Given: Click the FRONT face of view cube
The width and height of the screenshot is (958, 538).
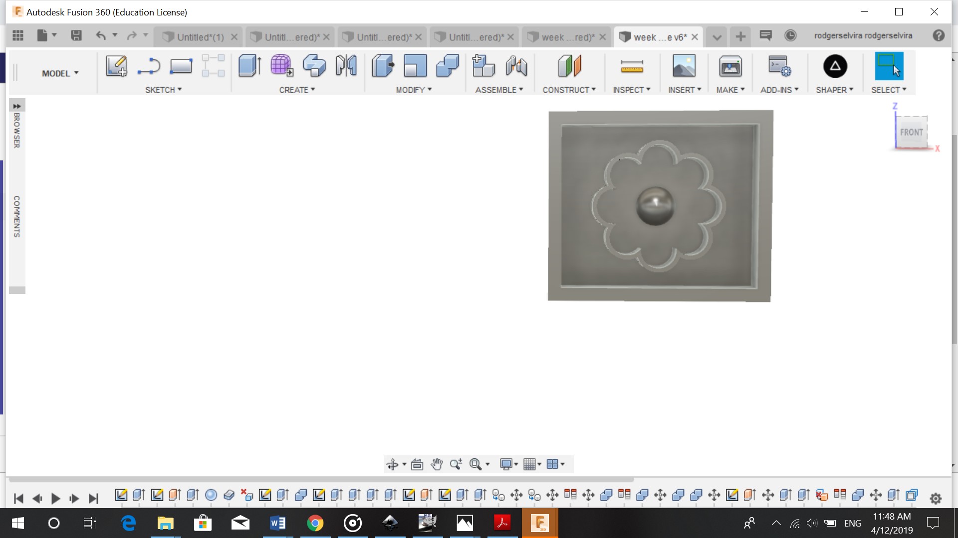Looking at the screenshot, I should 911,132.
